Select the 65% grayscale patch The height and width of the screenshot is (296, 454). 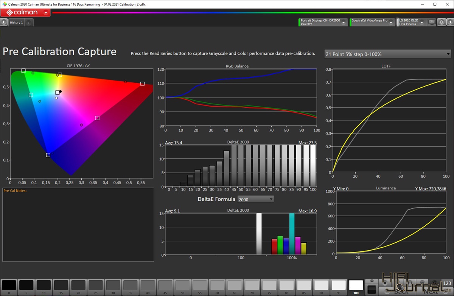[x=234, y=287]
